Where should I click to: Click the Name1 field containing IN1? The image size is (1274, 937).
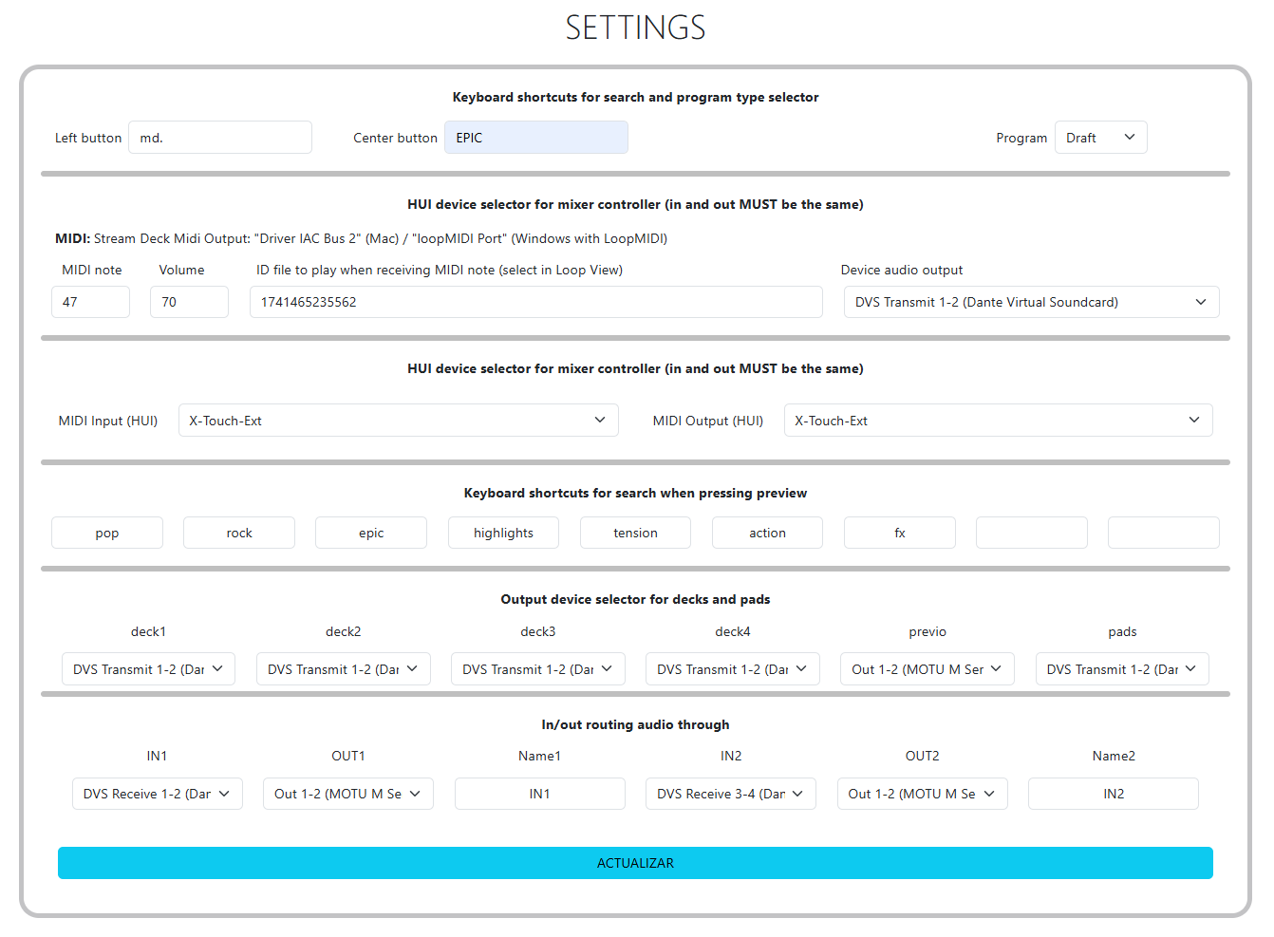tap(540, 794)
